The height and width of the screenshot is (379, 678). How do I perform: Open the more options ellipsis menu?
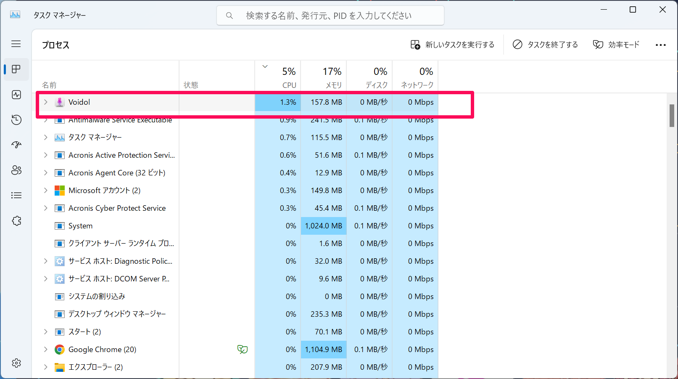pyautogui.click(x=660, y=45)
